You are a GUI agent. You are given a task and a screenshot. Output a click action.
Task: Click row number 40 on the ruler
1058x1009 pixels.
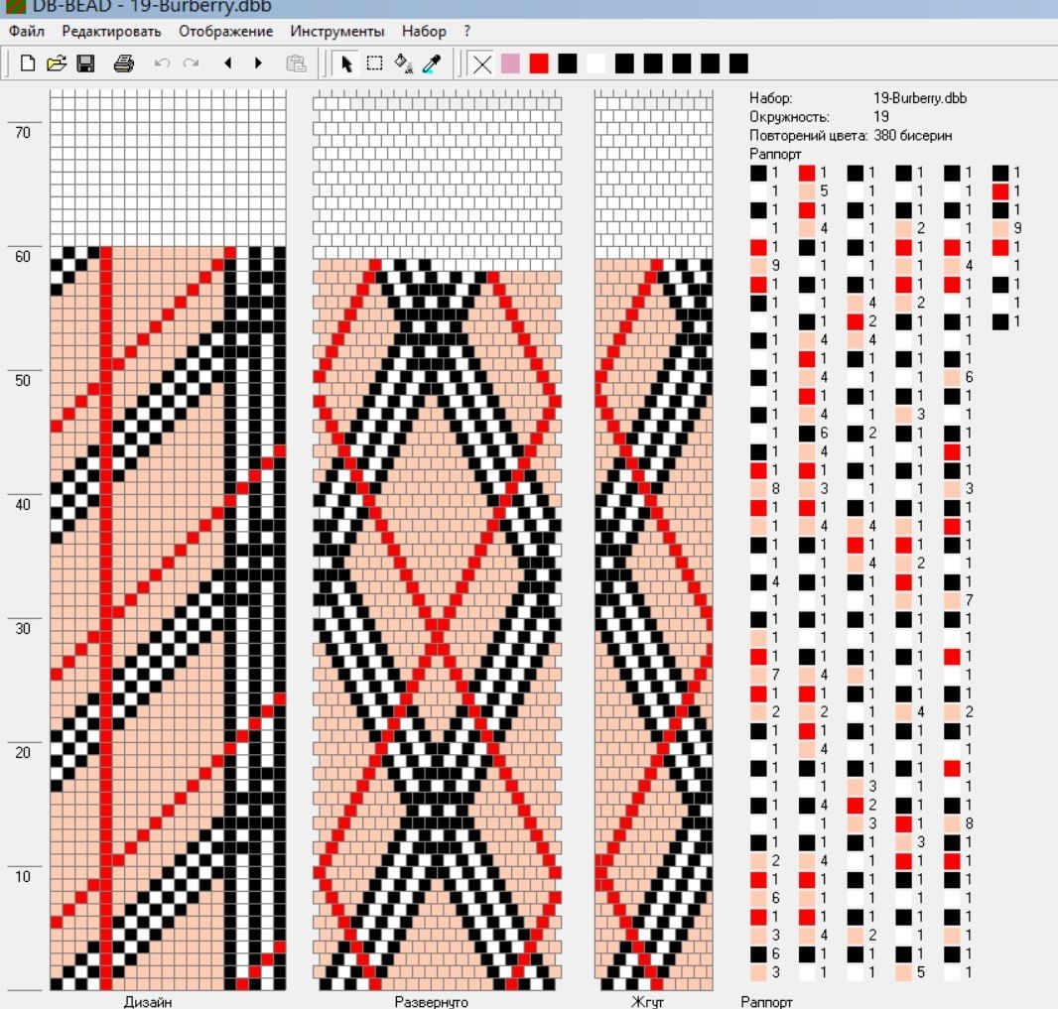point(23,504)
